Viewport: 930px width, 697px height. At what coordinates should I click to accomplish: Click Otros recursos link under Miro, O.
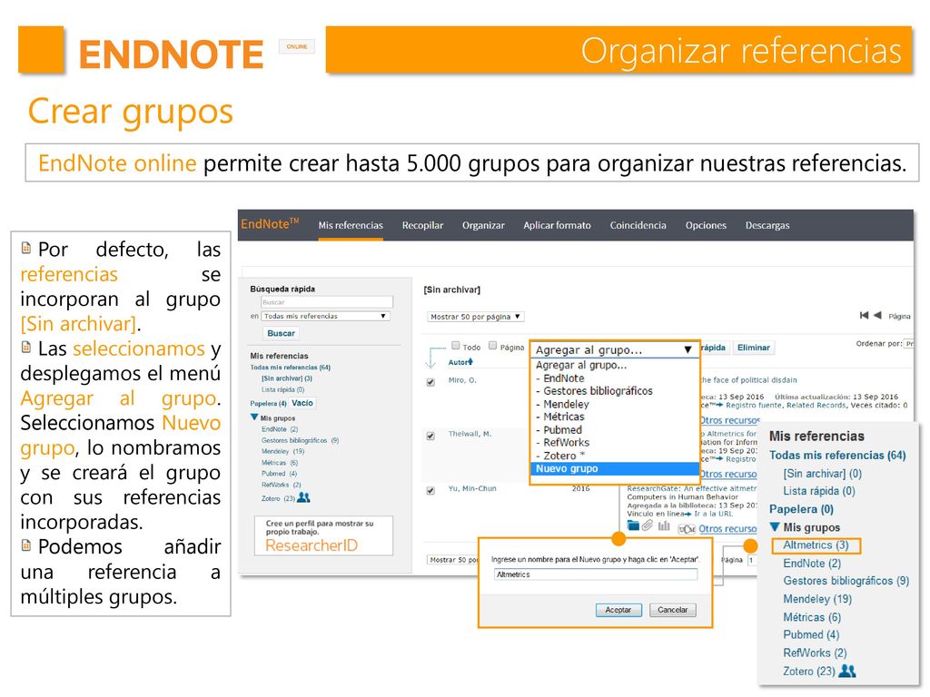[x=729, y=420]
